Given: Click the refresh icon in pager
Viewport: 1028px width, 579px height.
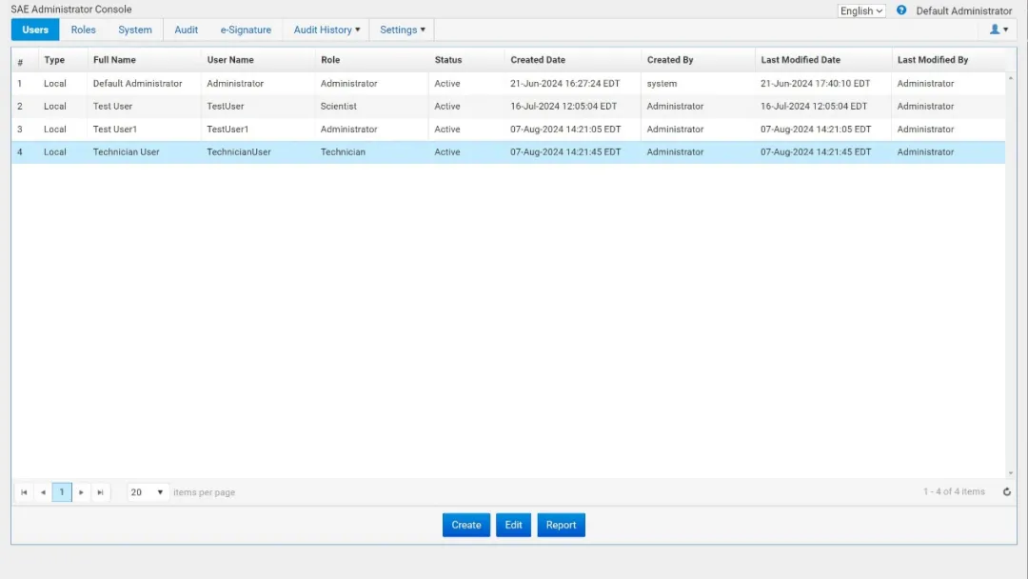Looking at the screenshot, I should [1006, 492].
